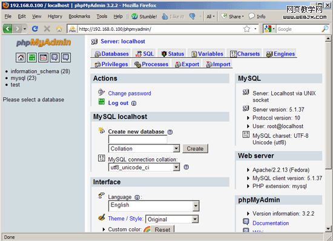The height and width of the screenshot is (241, 333).
Task: Click the thumbs-down icon in toolbar
Action: click(x=193, y=16)
